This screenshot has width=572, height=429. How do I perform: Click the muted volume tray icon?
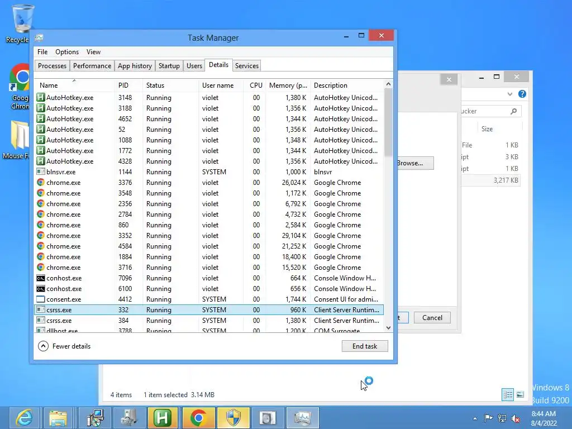[516, 418]
